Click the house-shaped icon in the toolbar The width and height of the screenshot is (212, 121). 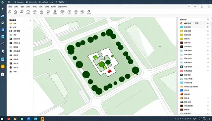16,12
